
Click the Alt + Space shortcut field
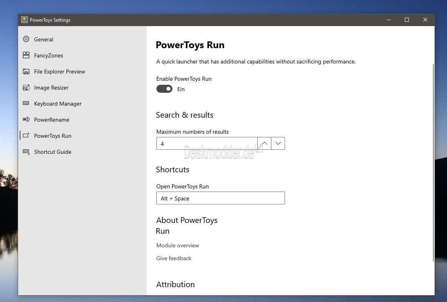click(220, 198)
